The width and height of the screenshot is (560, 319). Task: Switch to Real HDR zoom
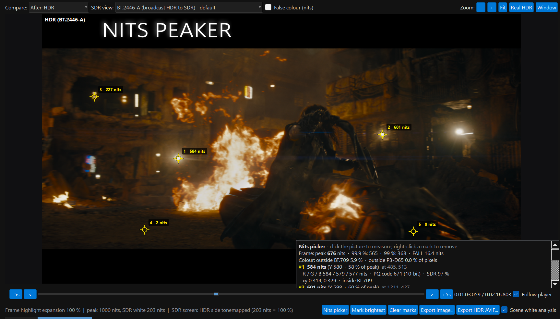[x=521, y=7]
